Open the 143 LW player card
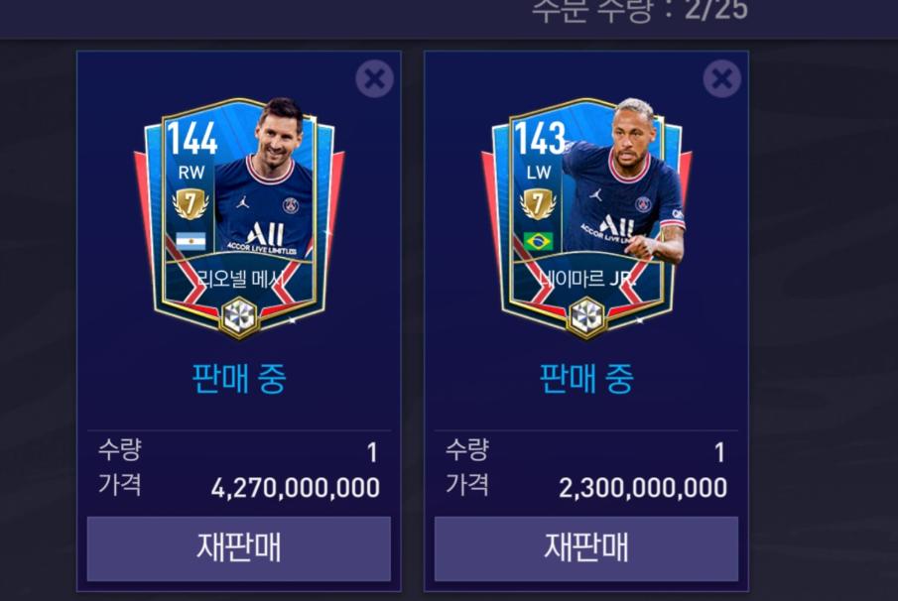The image size is (898, 601). click(x=586, y=217)
